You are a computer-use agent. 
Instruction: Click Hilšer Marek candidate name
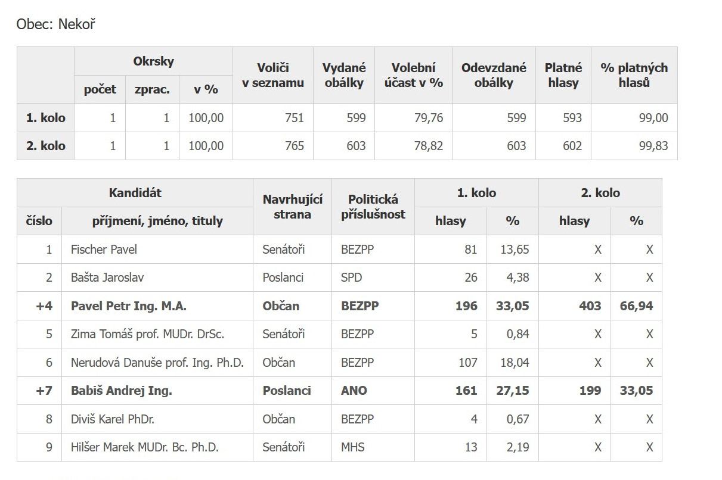click(x=144, y=447)
